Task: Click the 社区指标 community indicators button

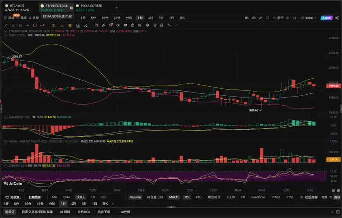Action: coord(309,197)
